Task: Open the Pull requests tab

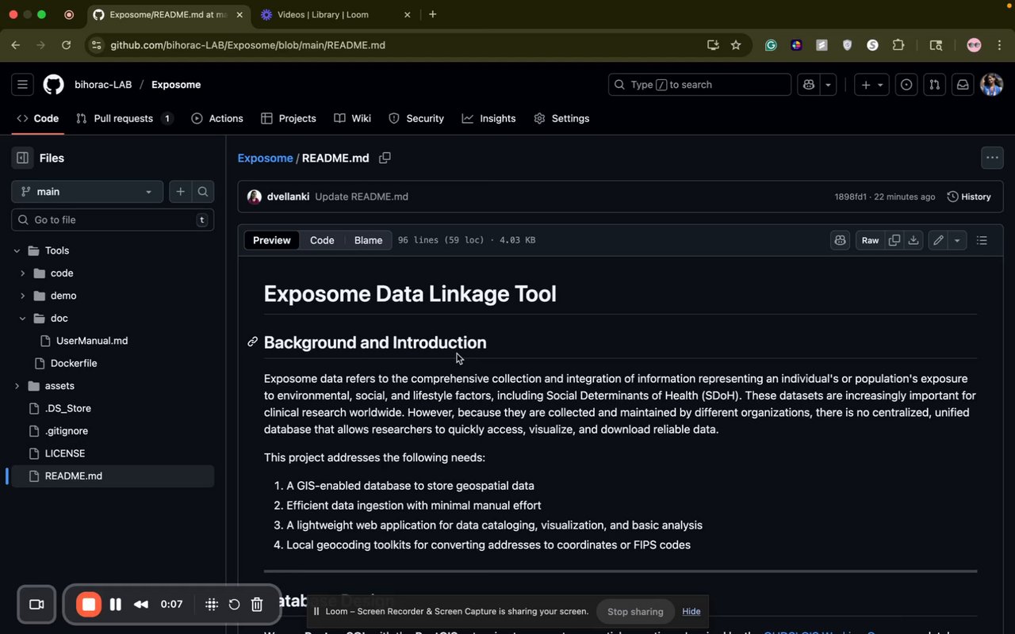Action: click(123, 118)
